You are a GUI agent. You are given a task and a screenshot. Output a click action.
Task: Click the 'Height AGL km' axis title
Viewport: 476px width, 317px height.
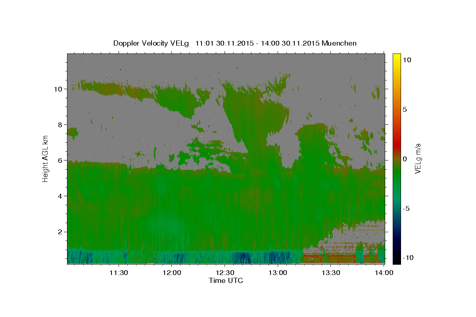click(46, 158)
